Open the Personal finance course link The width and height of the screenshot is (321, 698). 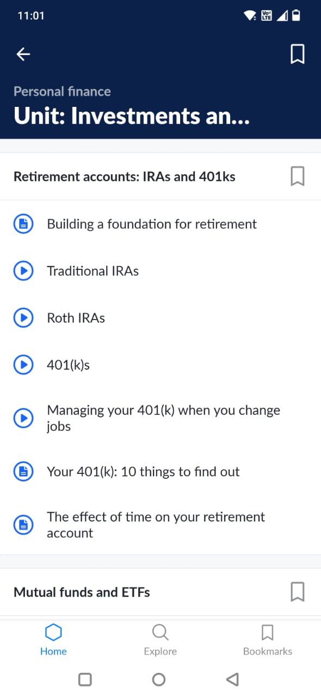(63, 91)
